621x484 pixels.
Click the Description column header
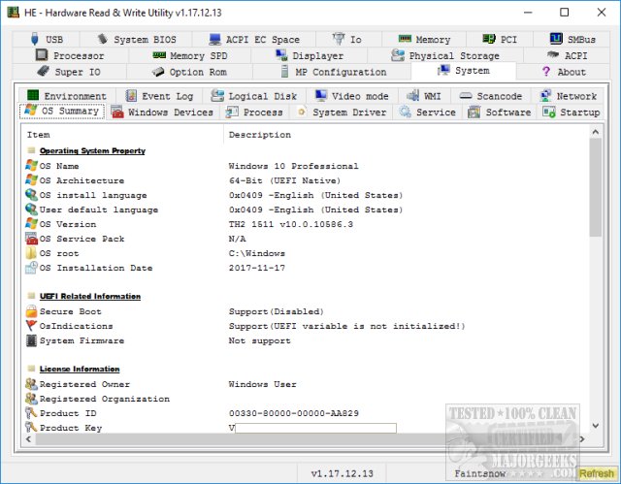point(406,135)
